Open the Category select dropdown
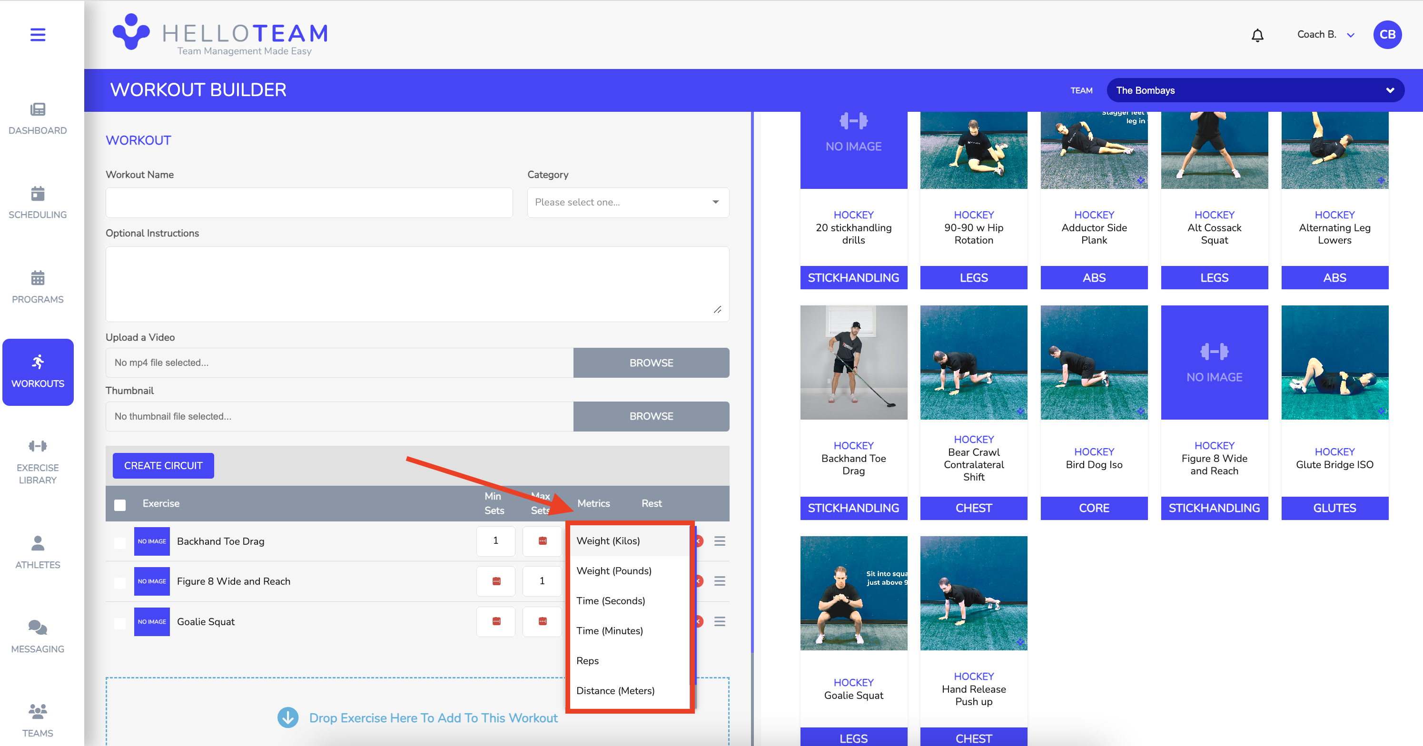The width and height of the screenshot is (1423, 746). (628, 202)
